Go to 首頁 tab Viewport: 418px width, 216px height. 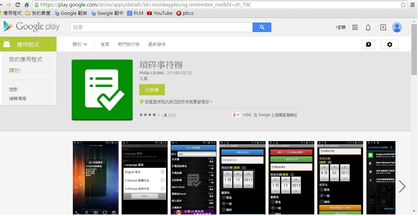coord(105,44)
